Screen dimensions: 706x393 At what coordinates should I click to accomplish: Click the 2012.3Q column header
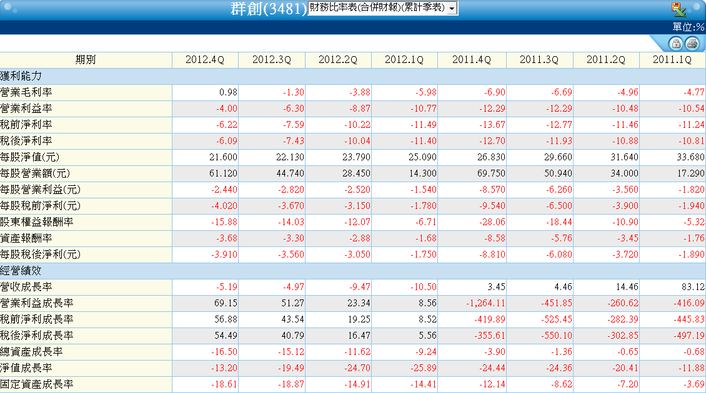click(x=272, y=60)
